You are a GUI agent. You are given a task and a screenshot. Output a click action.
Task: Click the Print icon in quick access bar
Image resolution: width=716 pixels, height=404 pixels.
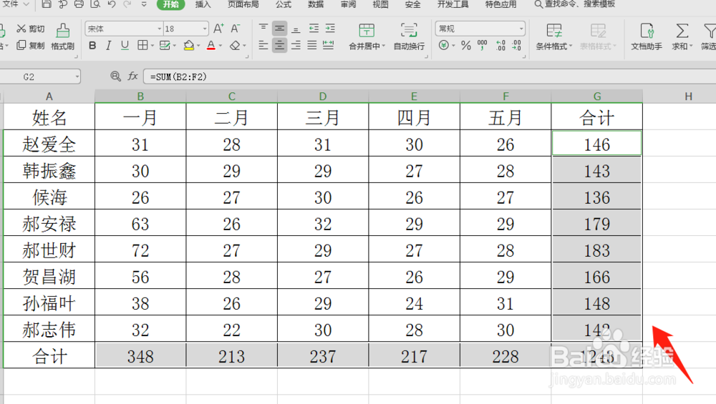(79, 4)
